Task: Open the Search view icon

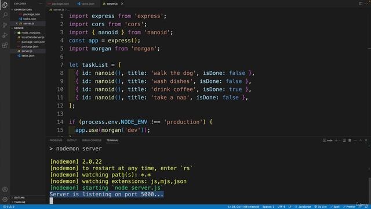Action: (5, 15)
